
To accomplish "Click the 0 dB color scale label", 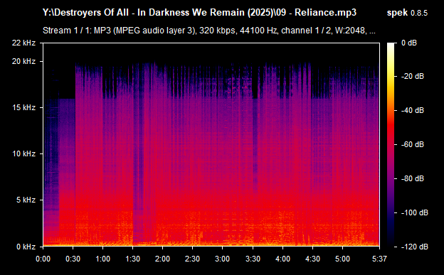I will pos(409,43).
